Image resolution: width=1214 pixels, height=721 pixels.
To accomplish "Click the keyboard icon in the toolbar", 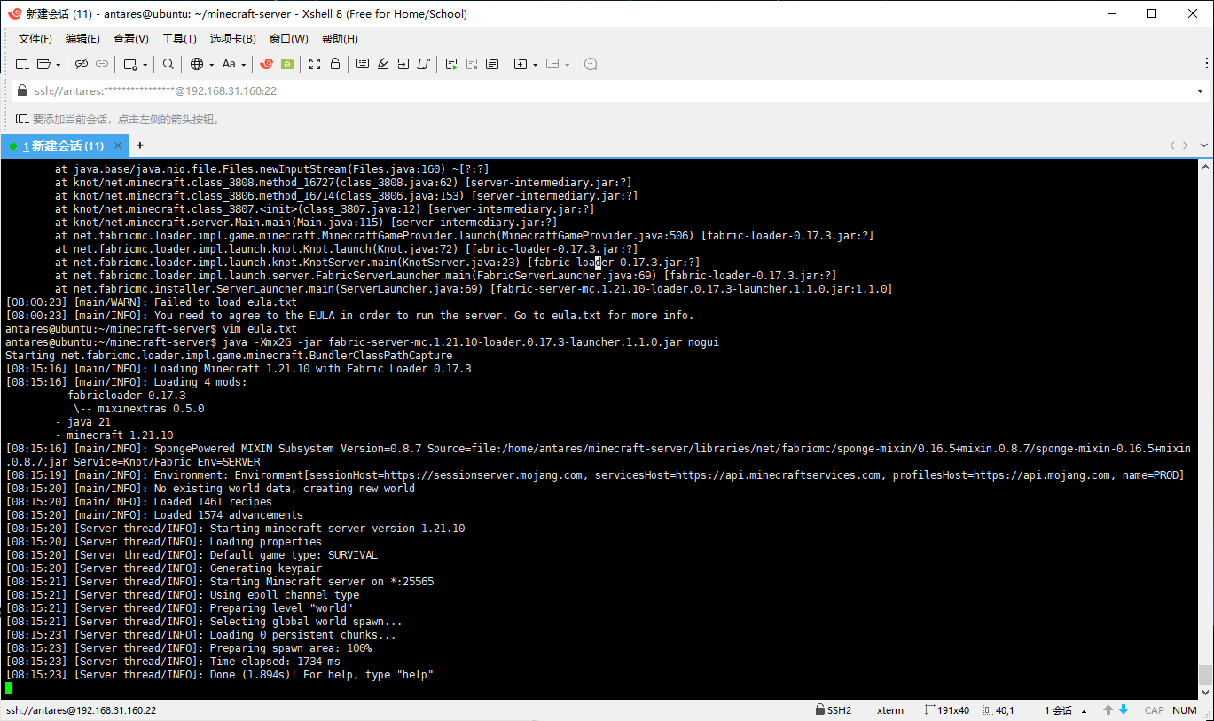I will click(363, 64).
